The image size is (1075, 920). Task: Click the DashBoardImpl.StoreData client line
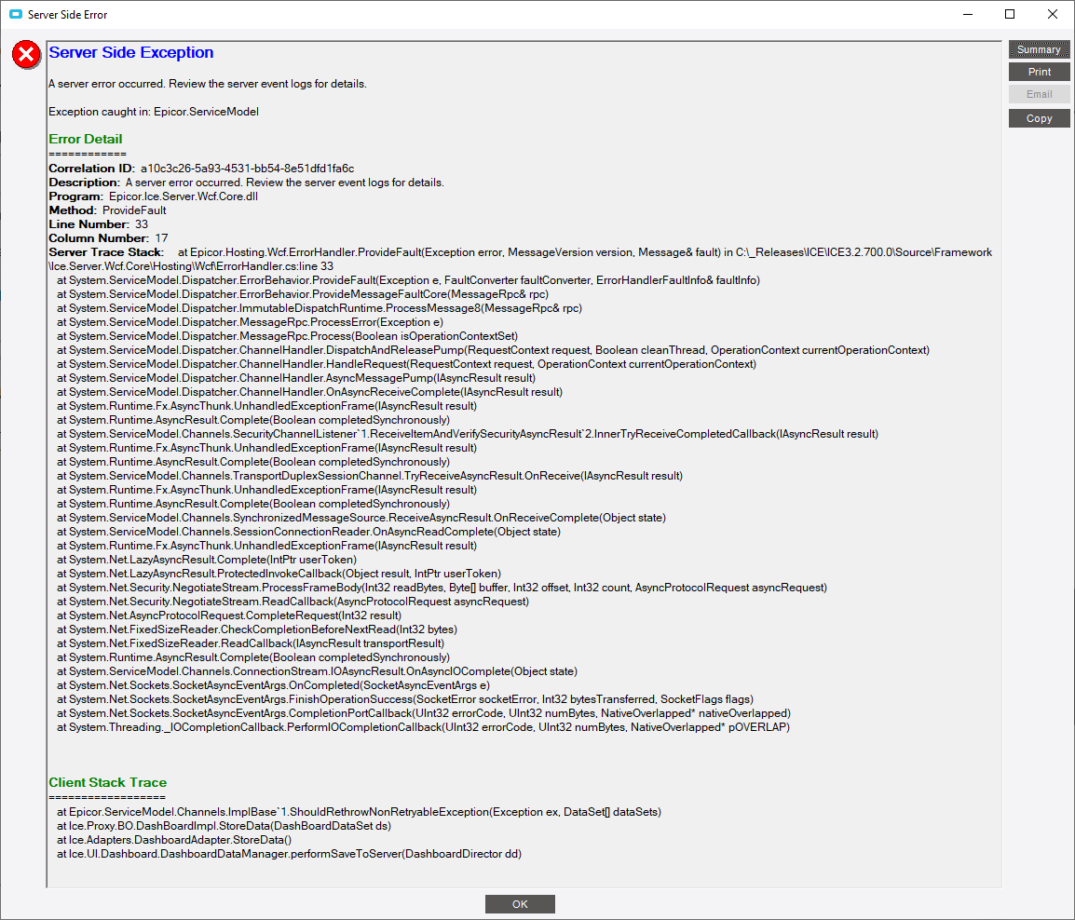[x=225, y=826]
